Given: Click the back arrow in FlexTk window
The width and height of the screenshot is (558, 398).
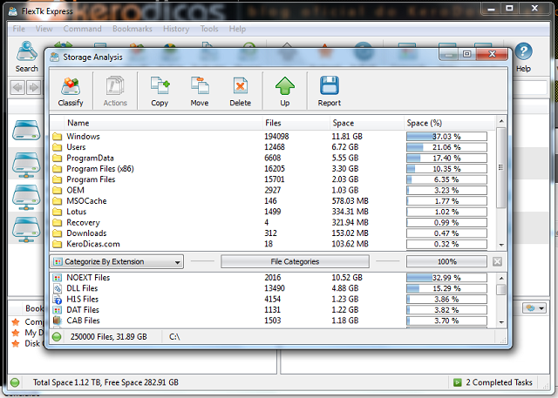Looking at the screenshot, I should 17,87.
